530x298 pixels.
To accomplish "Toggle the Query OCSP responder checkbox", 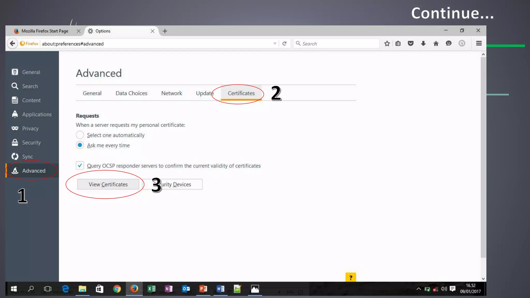I will point(80,166).
